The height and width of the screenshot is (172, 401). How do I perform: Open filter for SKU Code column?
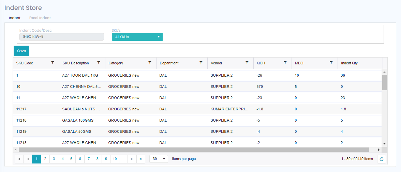point(53,63)
